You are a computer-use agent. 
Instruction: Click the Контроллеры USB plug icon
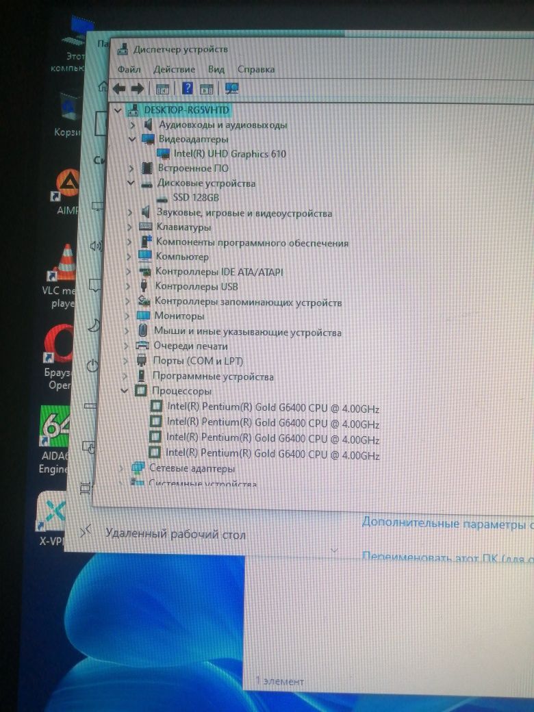[144, 285]
